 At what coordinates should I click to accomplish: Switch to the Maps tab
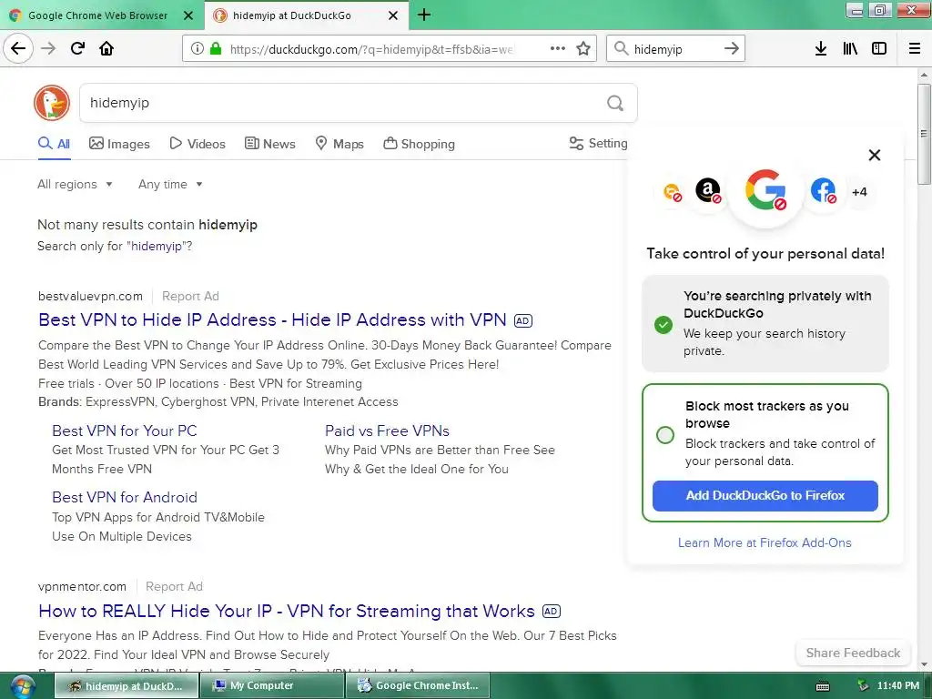[x=339, y=144]
